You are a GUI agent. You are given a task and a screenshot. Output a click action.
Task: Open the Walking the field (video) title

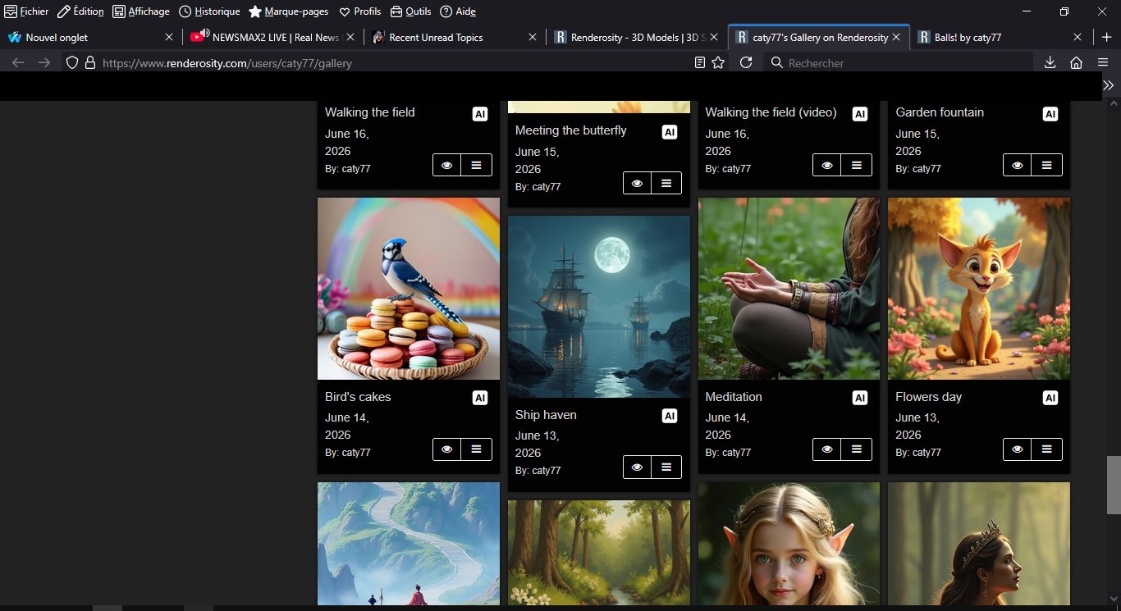[771, 112]
